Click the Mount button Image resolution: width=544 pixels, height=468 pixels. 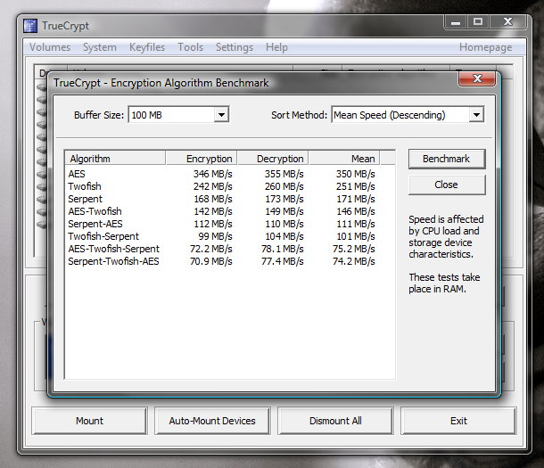click(89, 421)
